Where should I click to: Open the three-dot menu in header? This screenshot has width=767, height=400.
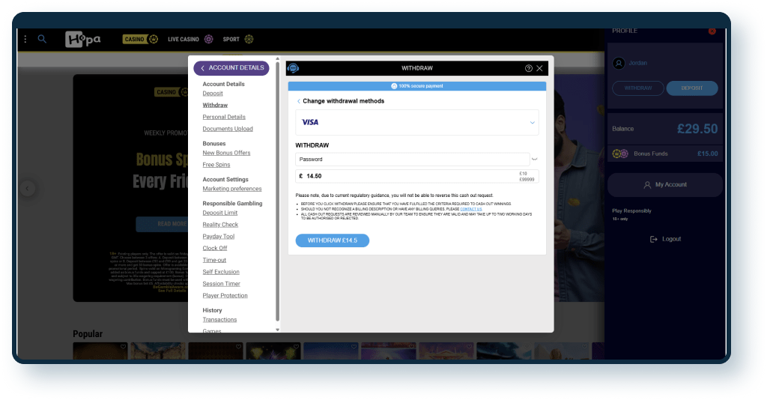click(x=25, y=39)
